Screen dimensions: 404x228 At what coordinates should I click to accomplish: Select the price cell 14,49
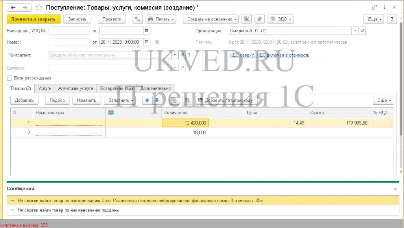pyautogui.click(x=275, y=123)
